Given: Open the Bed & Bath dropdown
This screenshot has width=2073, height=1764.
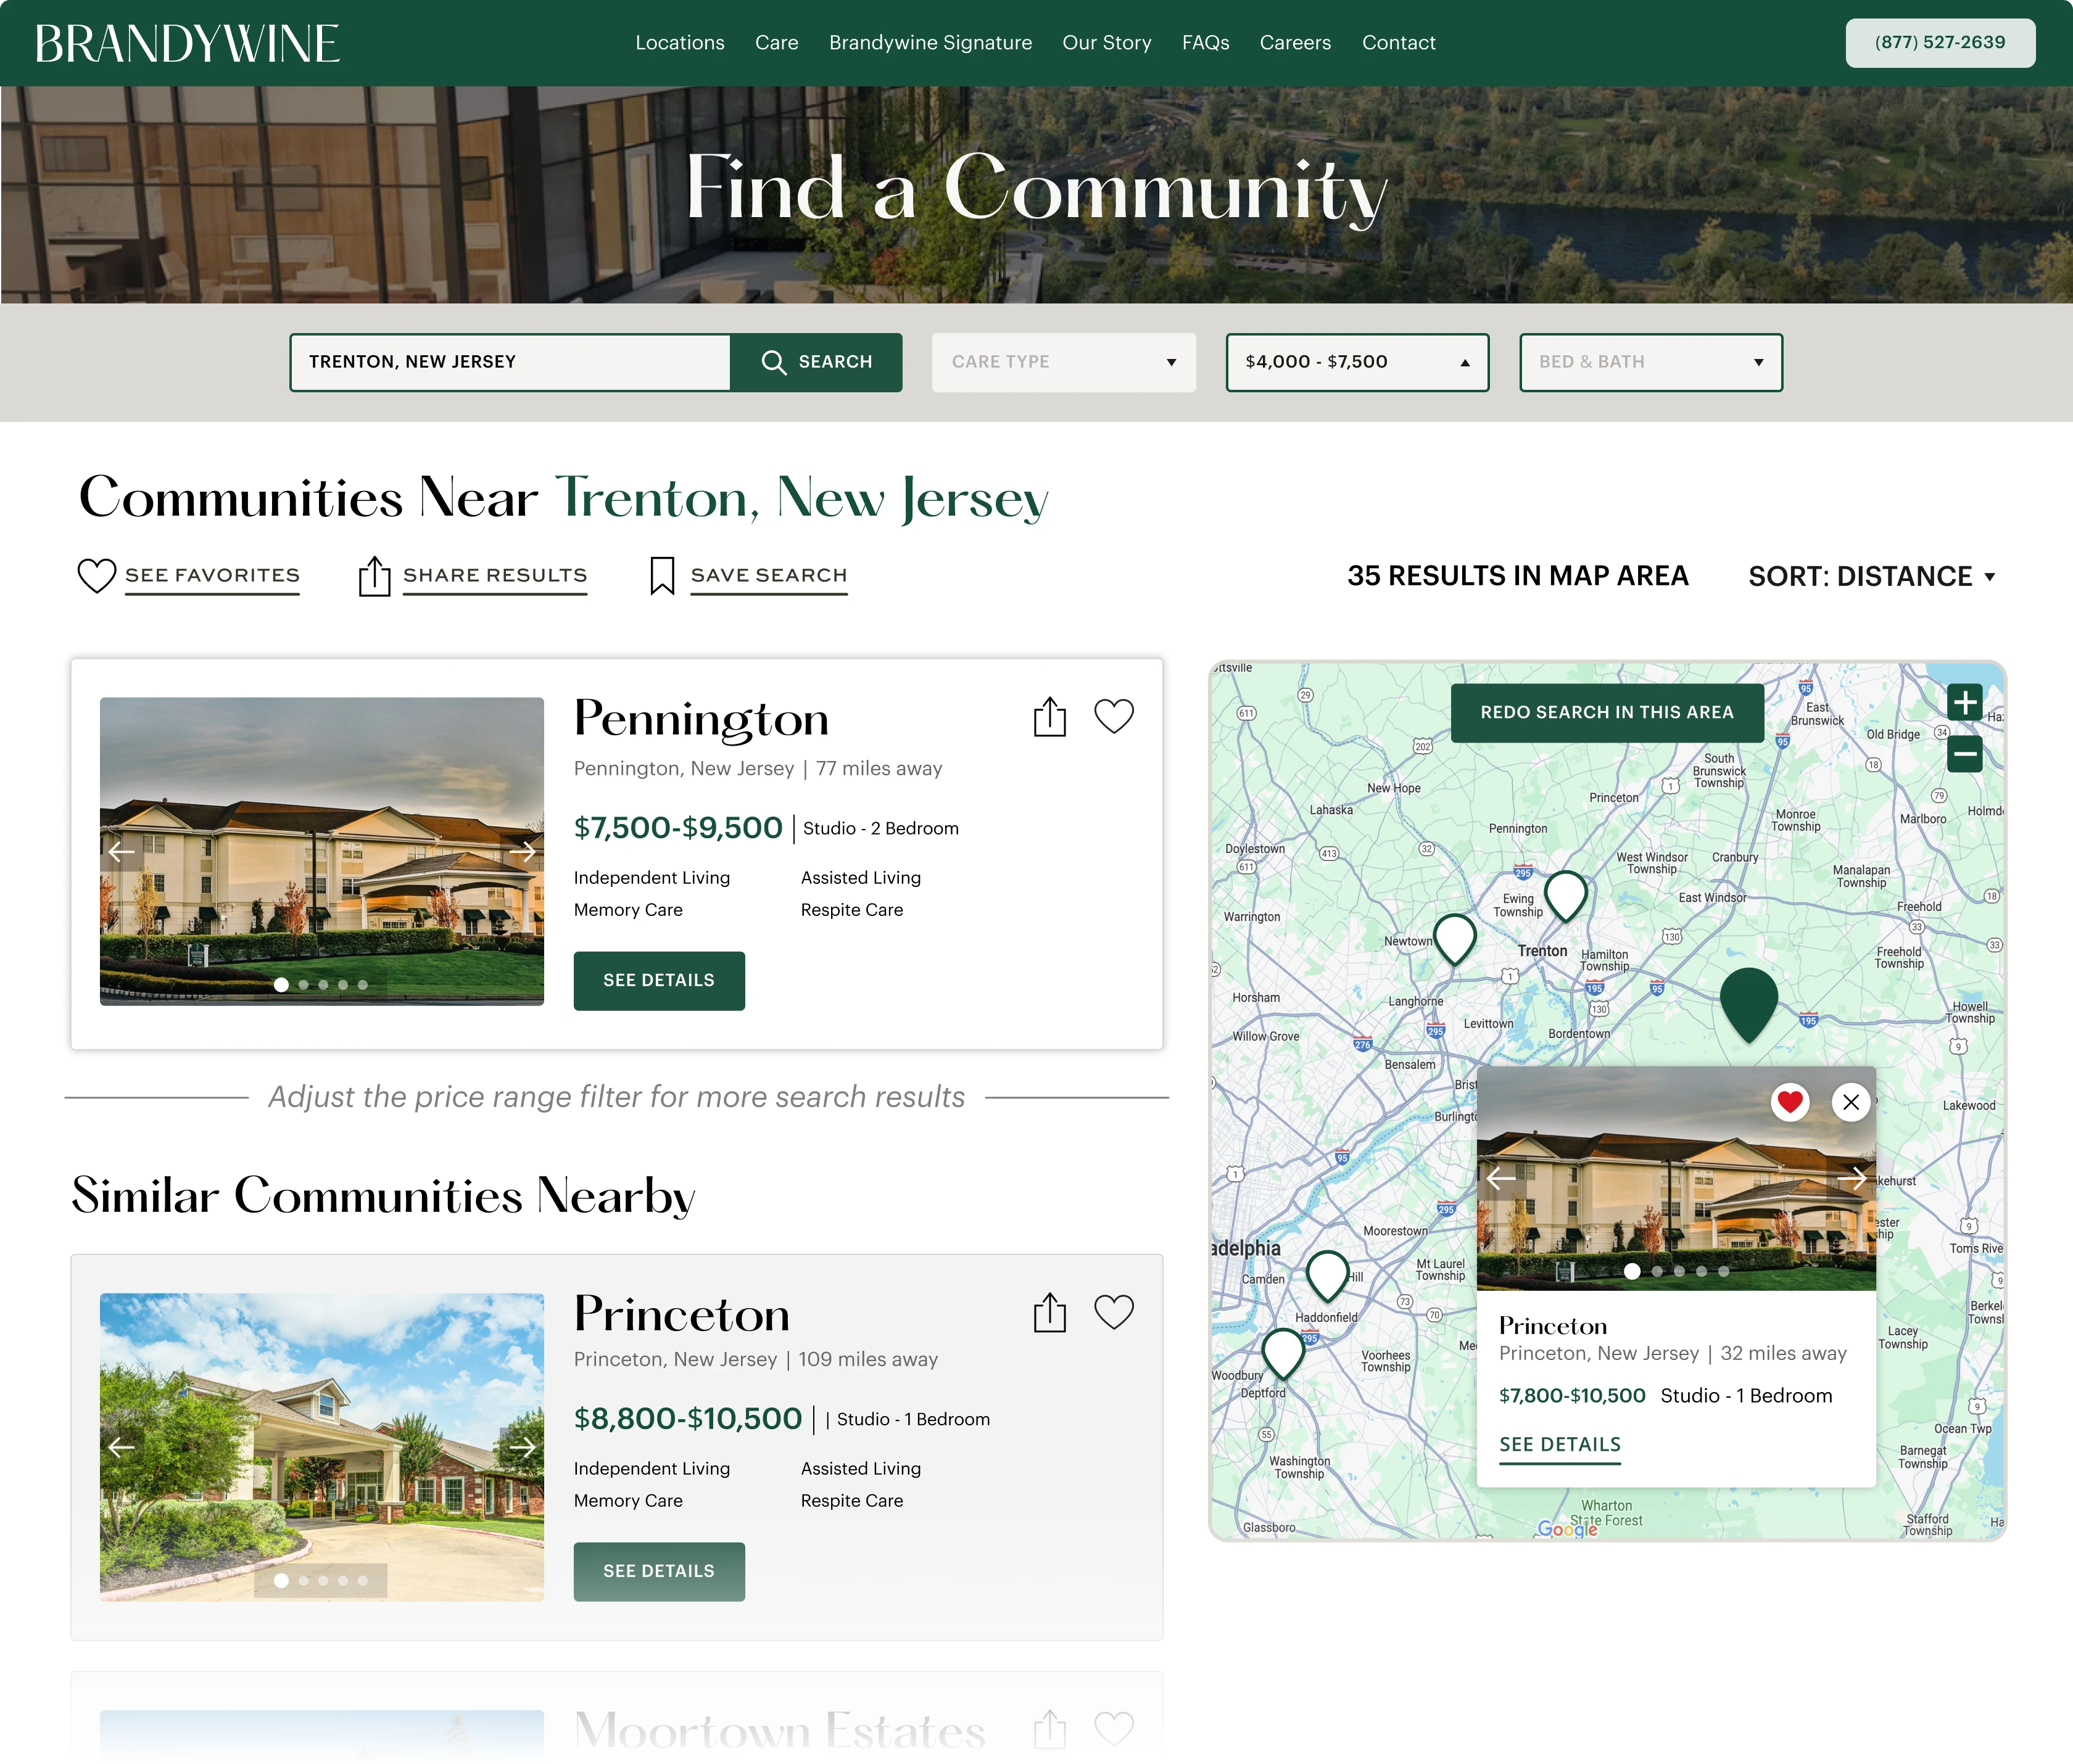Looking at the screenshot, I should 1651,362.
